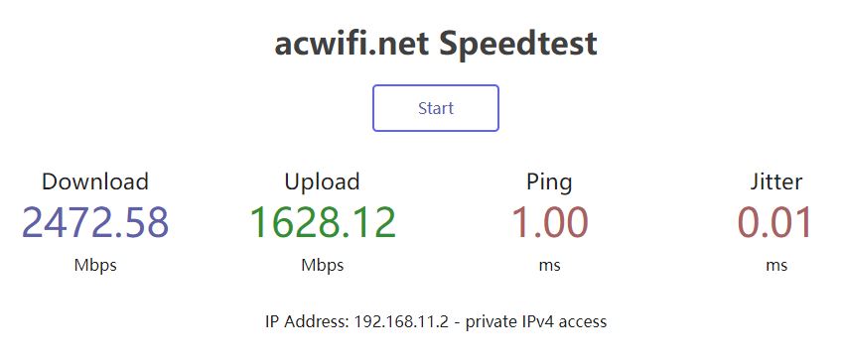Click the 192.168.11.2 IP address text

pos(401,322)
